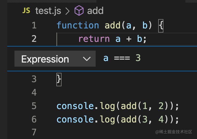197x139 pixels.
Task: Click the breadcrumb separator chevron after test.js
Action: tap(68, 11)
